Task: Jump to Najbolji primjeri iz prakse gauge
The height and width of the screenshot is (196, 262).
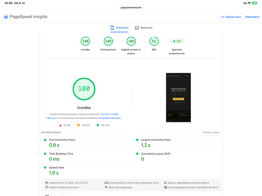Action: tap(131, 41)
